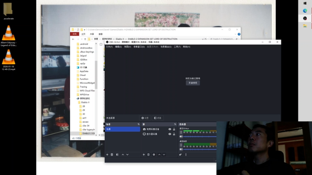This screenshot has height=175, width=312.
Task: Move scene down with arrow icon
Action: pos(128,154)
